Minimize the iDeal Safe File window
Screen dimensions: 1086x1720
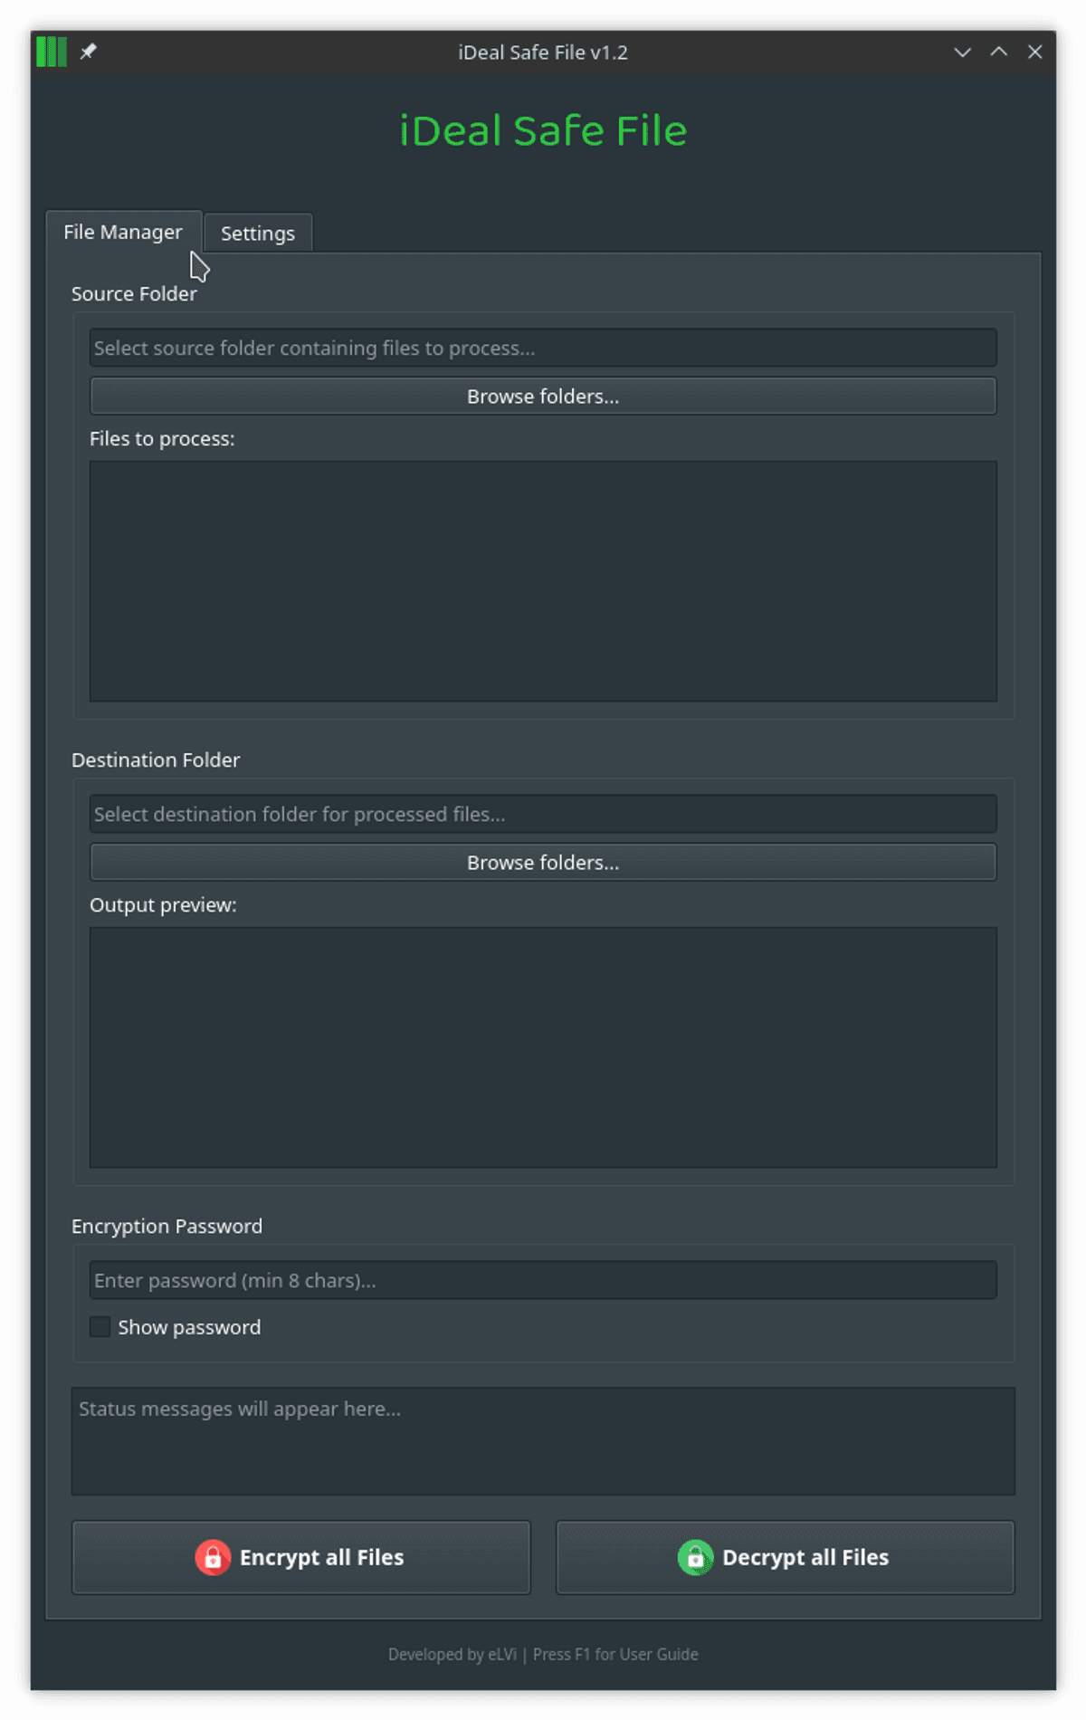962,52
